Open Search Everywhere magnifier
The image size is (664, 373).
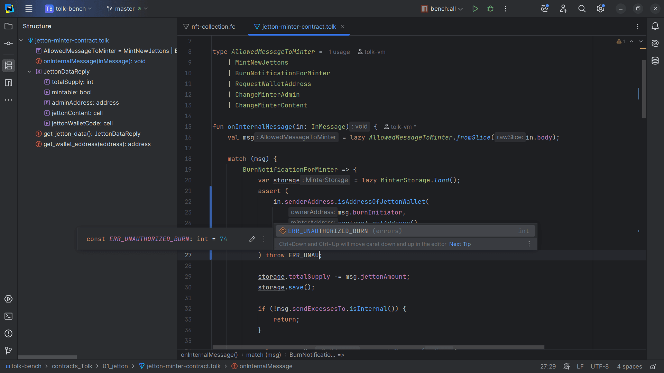pos(582,9)
